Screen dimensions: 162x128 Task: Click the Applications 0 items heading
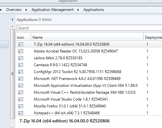[x=34, y=20]
